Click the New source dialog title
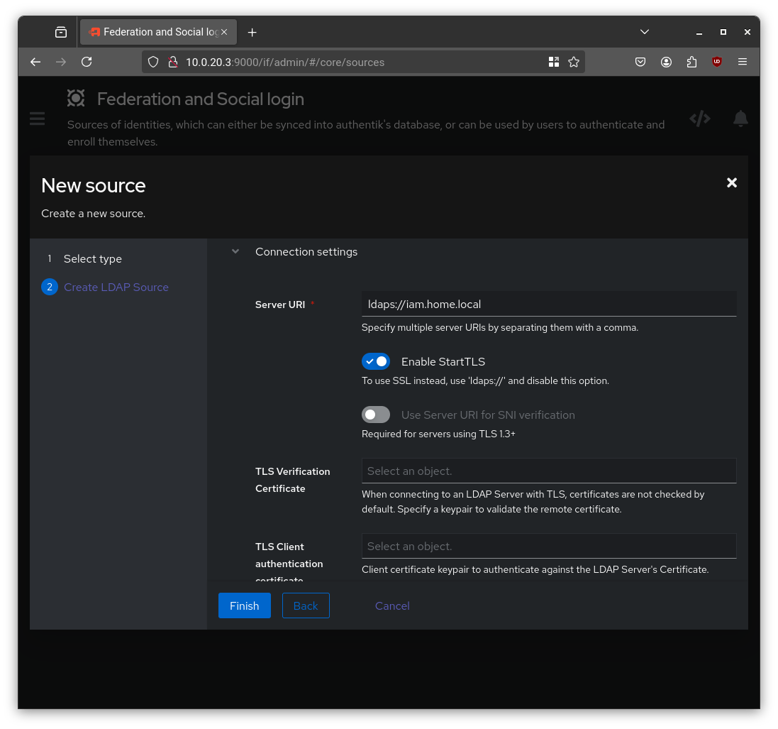Image resolution: width=778 pixels, height=729 pixels. [94, 186]
